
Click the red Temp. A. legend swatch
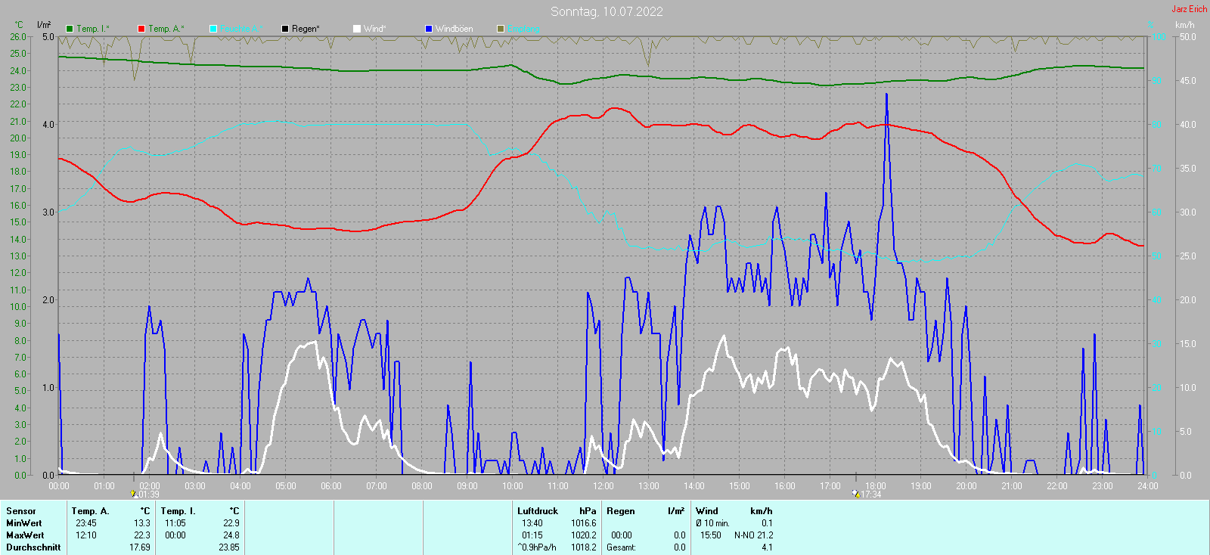[x=141, y=29]
